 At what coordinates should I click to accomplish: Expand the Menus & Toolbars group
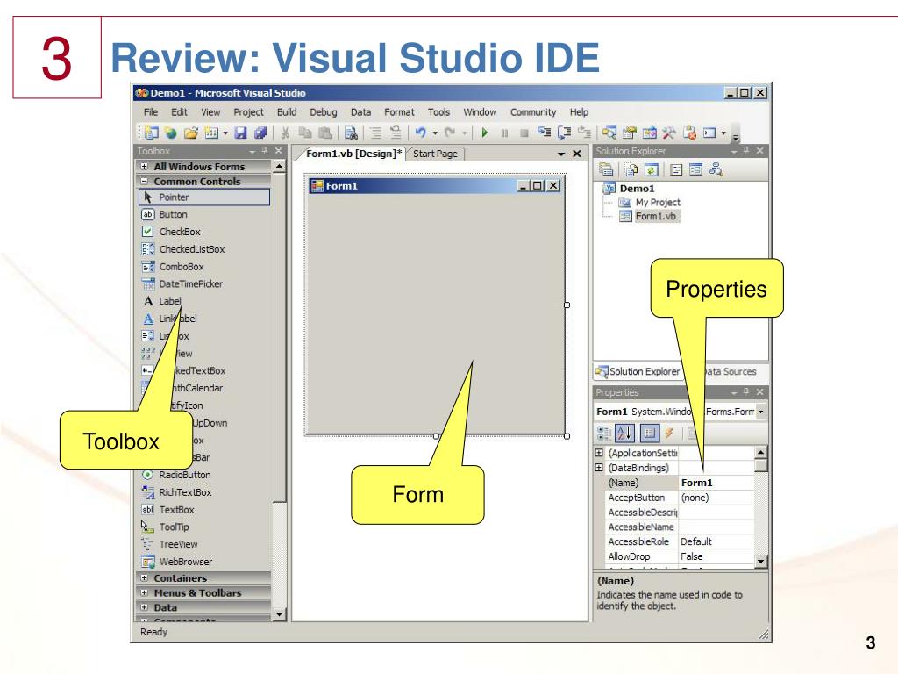pos(145,592)
